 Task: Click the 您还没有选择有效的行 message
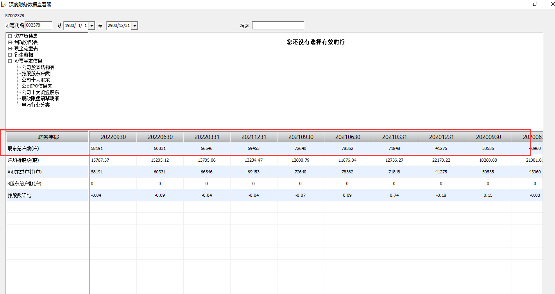316,42
